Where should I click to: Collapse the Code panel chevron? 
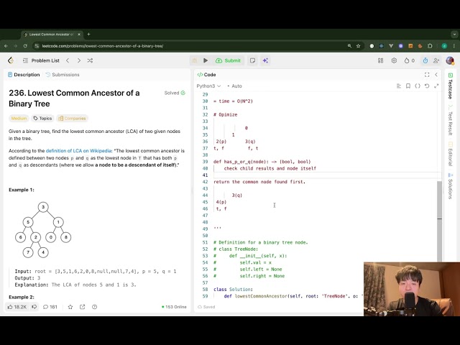pyautogui.click(x=436, y=75)
